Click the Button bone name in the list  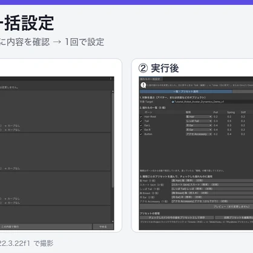coord(148,134)
